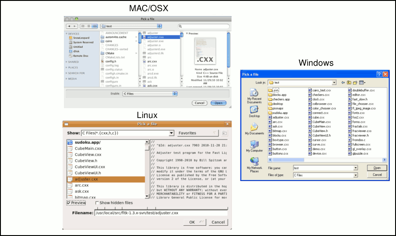The height and width of the screenshot is (236, 396).
Task: Enable Show hidden files checkbox
Action: (97, 203)
